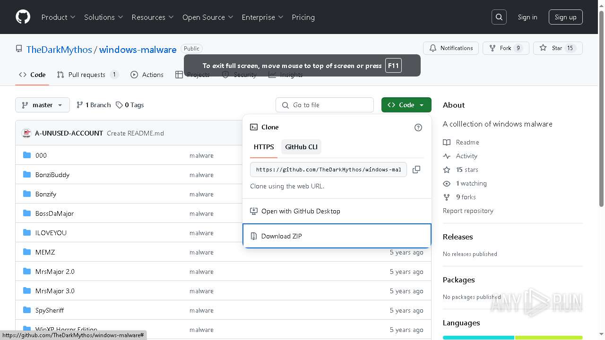Click Open with GitHub Desktop
This screenshot has height=340, width=605.
pos(337,211)
